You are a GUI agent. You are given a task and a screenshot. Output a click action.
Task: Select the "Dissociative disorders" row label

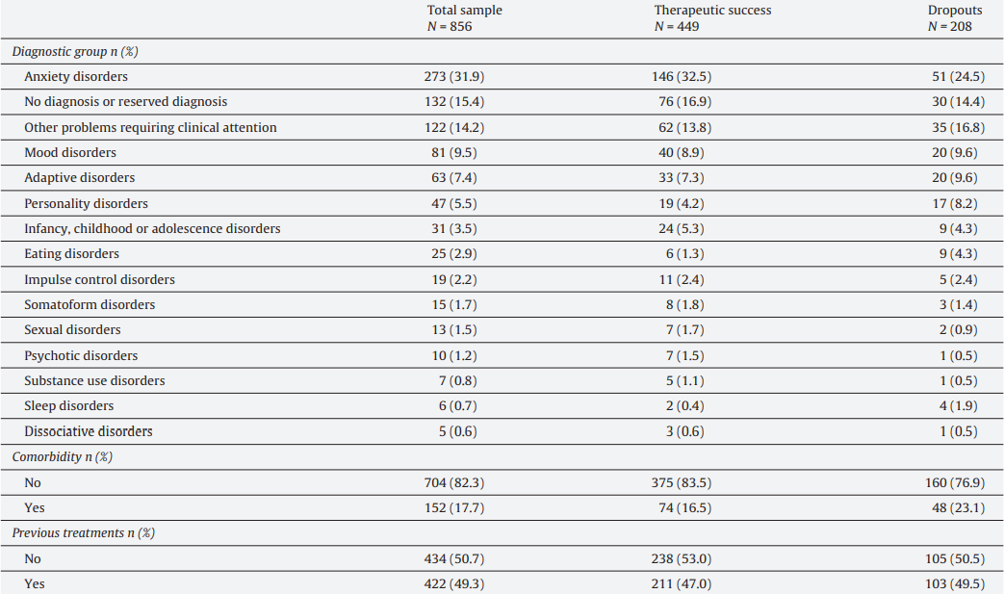[89, 431]
